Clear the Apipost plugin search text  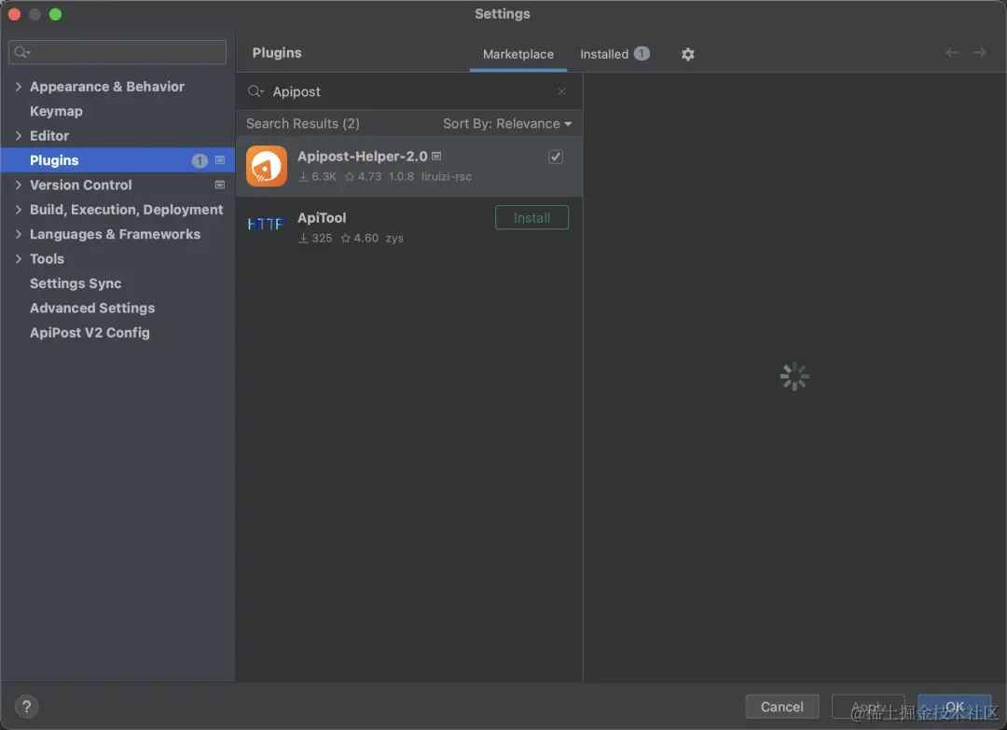pyautogui.click(x=561, y=91)
